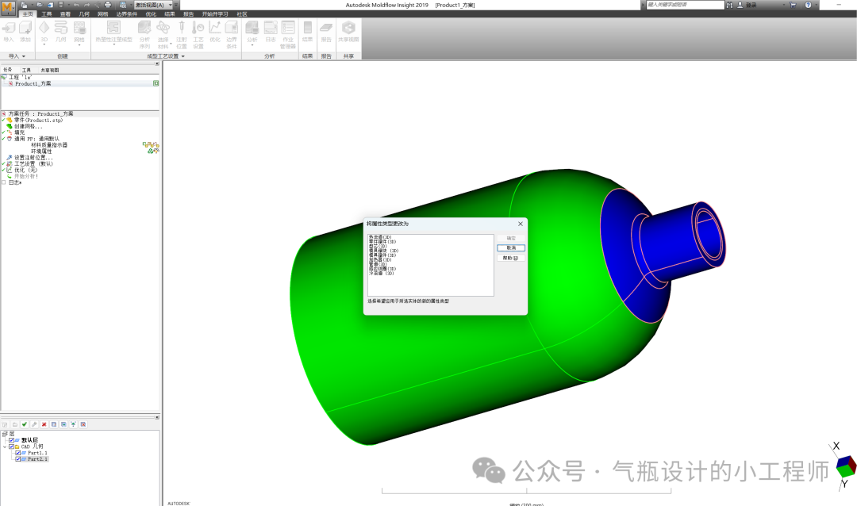
Task: Toggle the 默认层 layer checkbox
Action: point(11,440)
